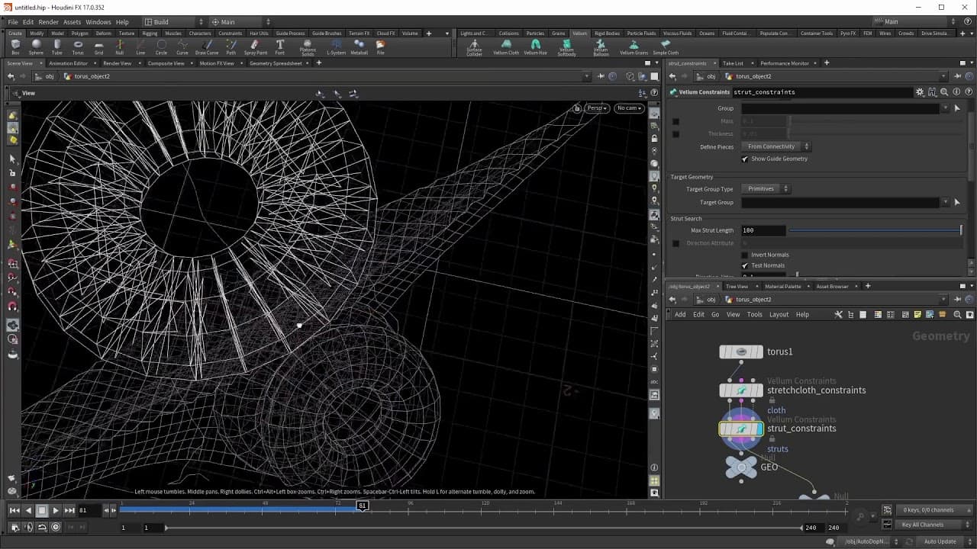
Task: Toggle the Show Guide Geometry checkbox
Action: pos(745,159)
